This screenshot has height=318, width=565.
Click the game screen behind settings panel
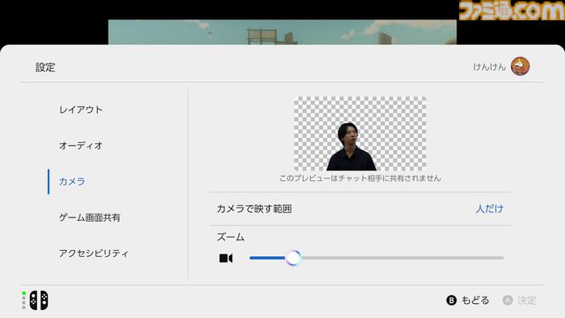282,33
